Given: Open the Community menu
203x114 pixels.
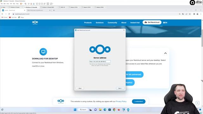Looking at the screenshot, I should [112, 22].
